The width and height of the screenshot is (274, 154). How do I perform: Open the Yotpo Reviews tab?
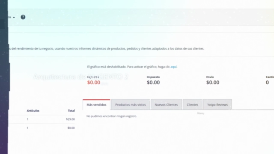pyautogui.click(x=217, y=104)
